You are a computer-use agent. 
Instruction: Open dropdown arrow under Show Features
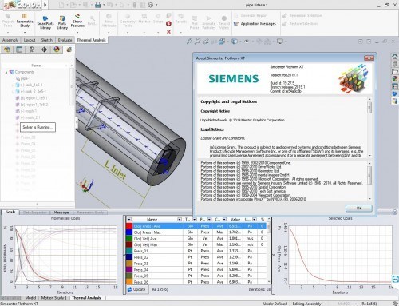(x=77, y=33)
